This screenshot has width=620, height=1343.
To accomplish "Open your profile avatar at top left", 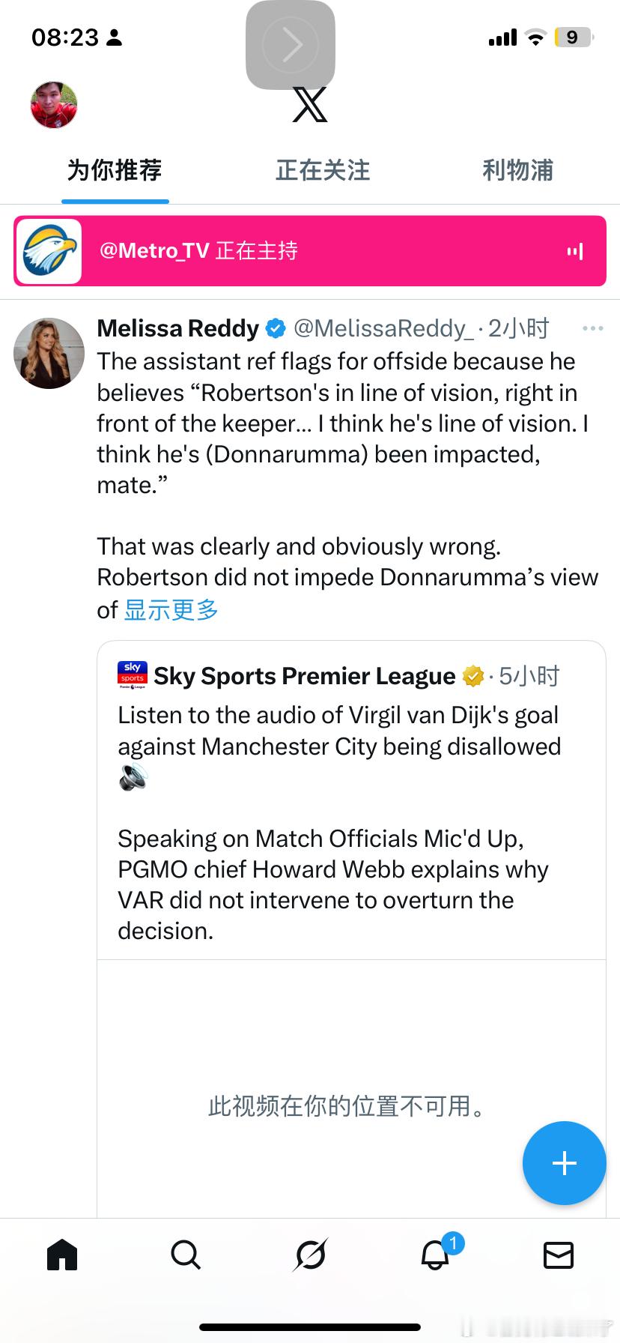I will tap(54, 105).
